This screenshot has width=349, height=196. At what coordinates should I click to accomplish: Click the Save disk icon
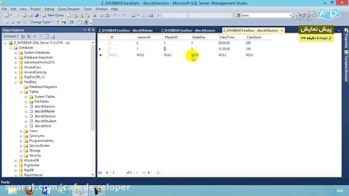pos(31,15)
